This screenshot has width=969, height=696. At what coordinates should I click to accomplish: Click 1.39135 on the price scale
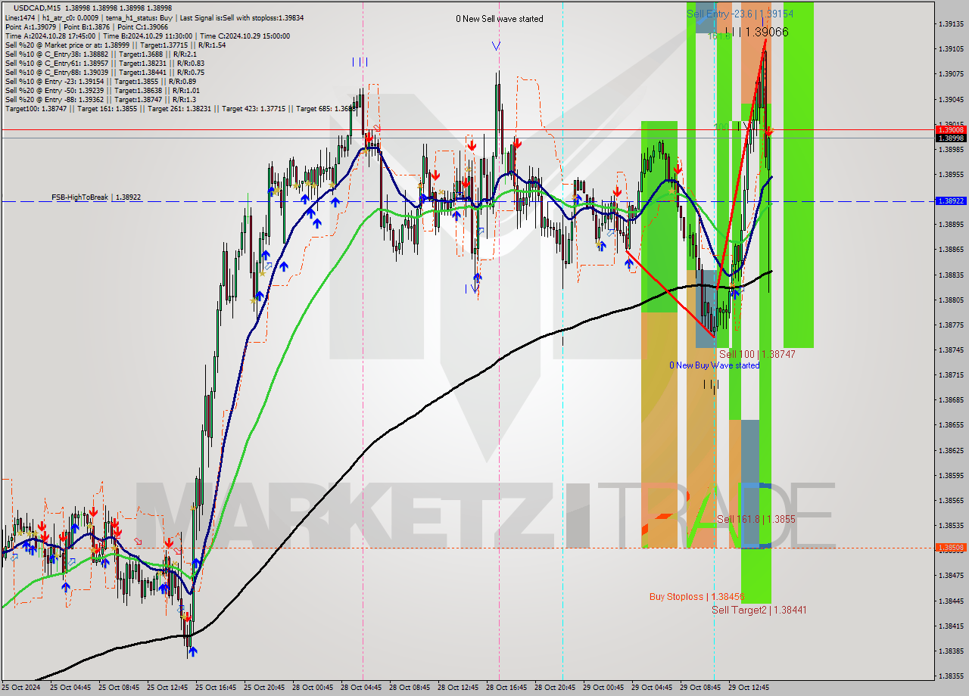(x=950, y=24)
